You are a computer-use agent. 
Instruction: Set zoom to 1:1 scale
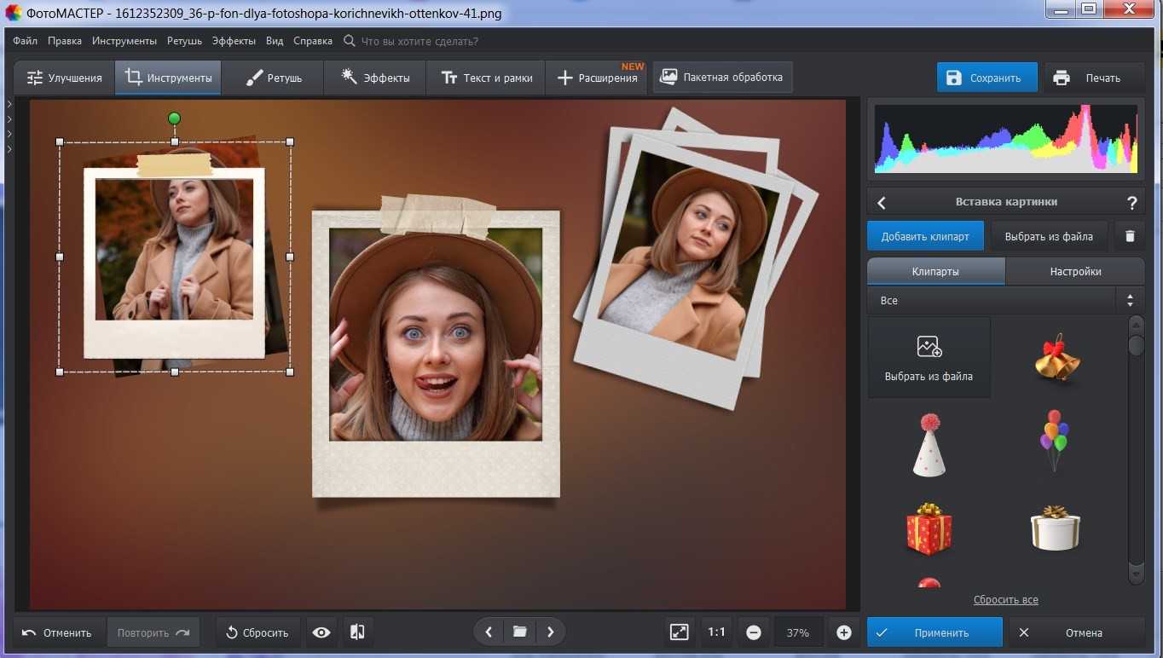(x=716, y=632)
